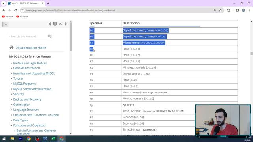Open the screen recorder taskbar icon
The height and width of the screenshot is (142, 253).
pyautogui.click(x=37, y=138)
